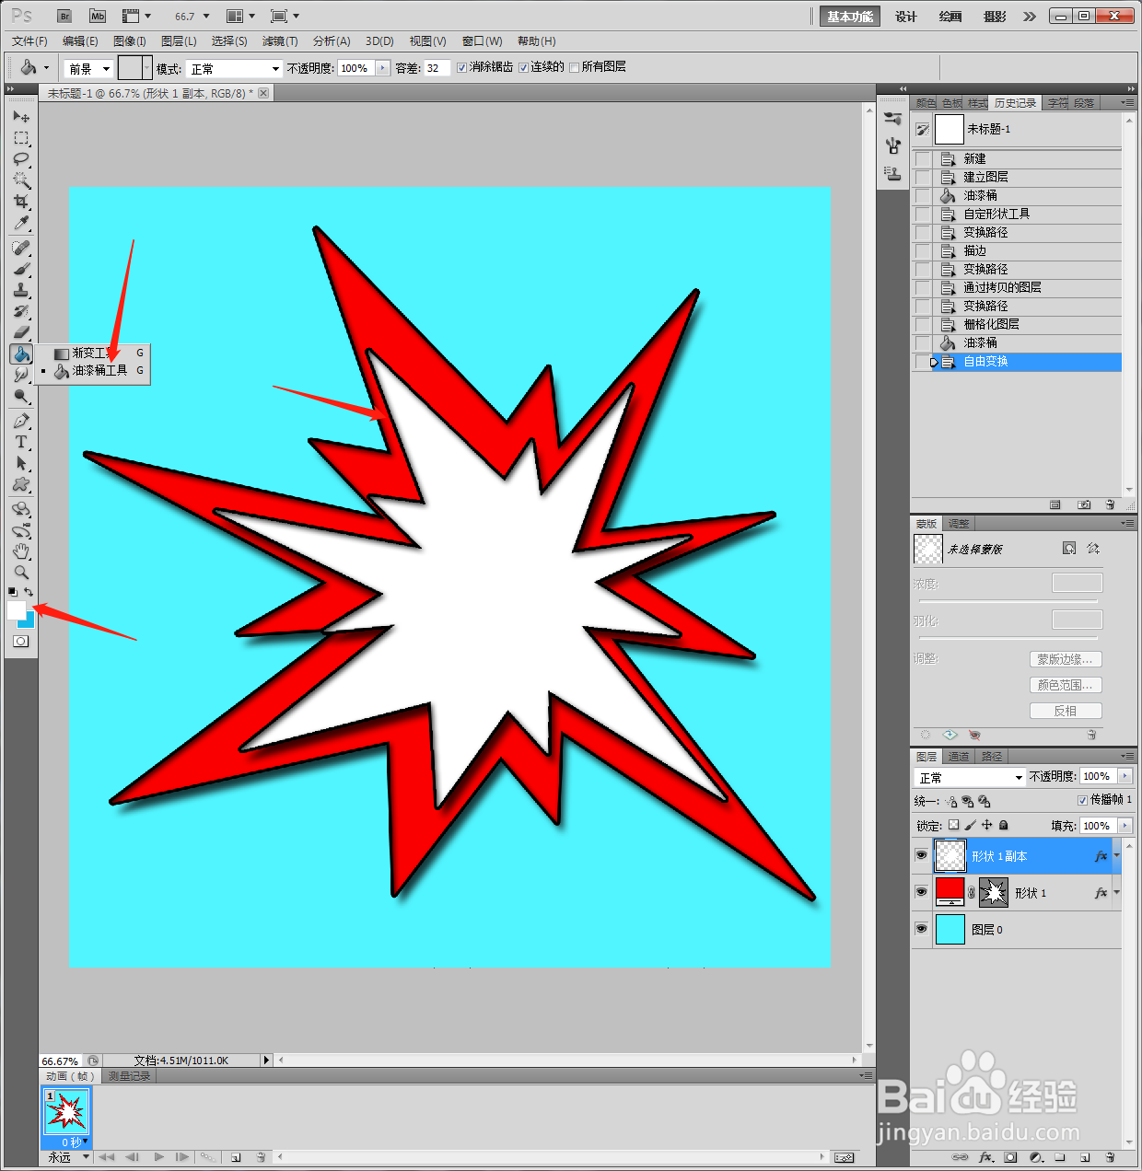Hide the 形状 1 layer eye
This screenshot has width=1142, height=1171.
[x=921, y=892]
